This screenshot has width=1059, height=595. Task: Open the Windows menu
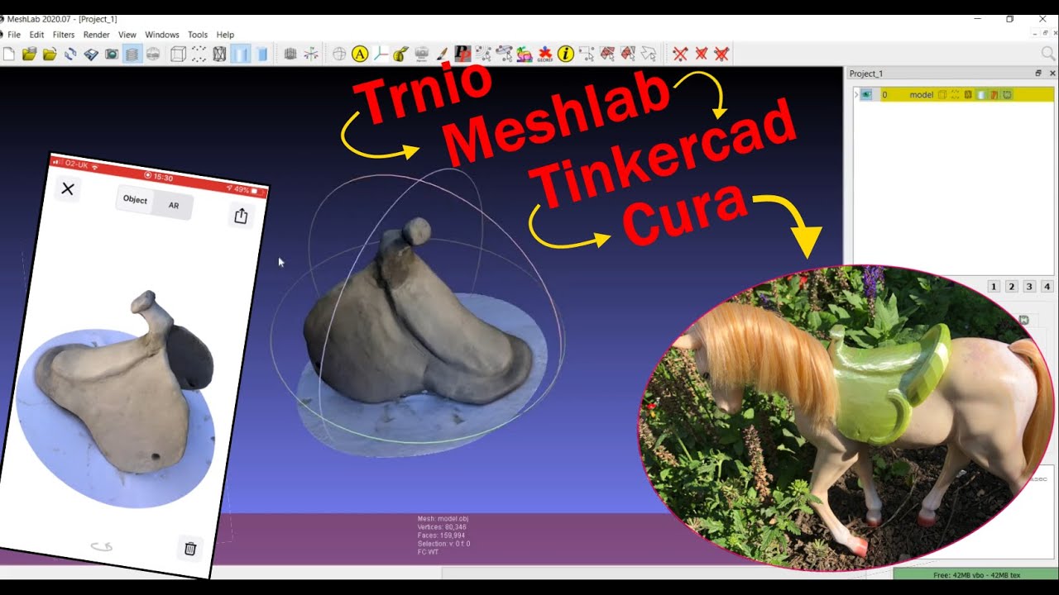tap(162, 35)
